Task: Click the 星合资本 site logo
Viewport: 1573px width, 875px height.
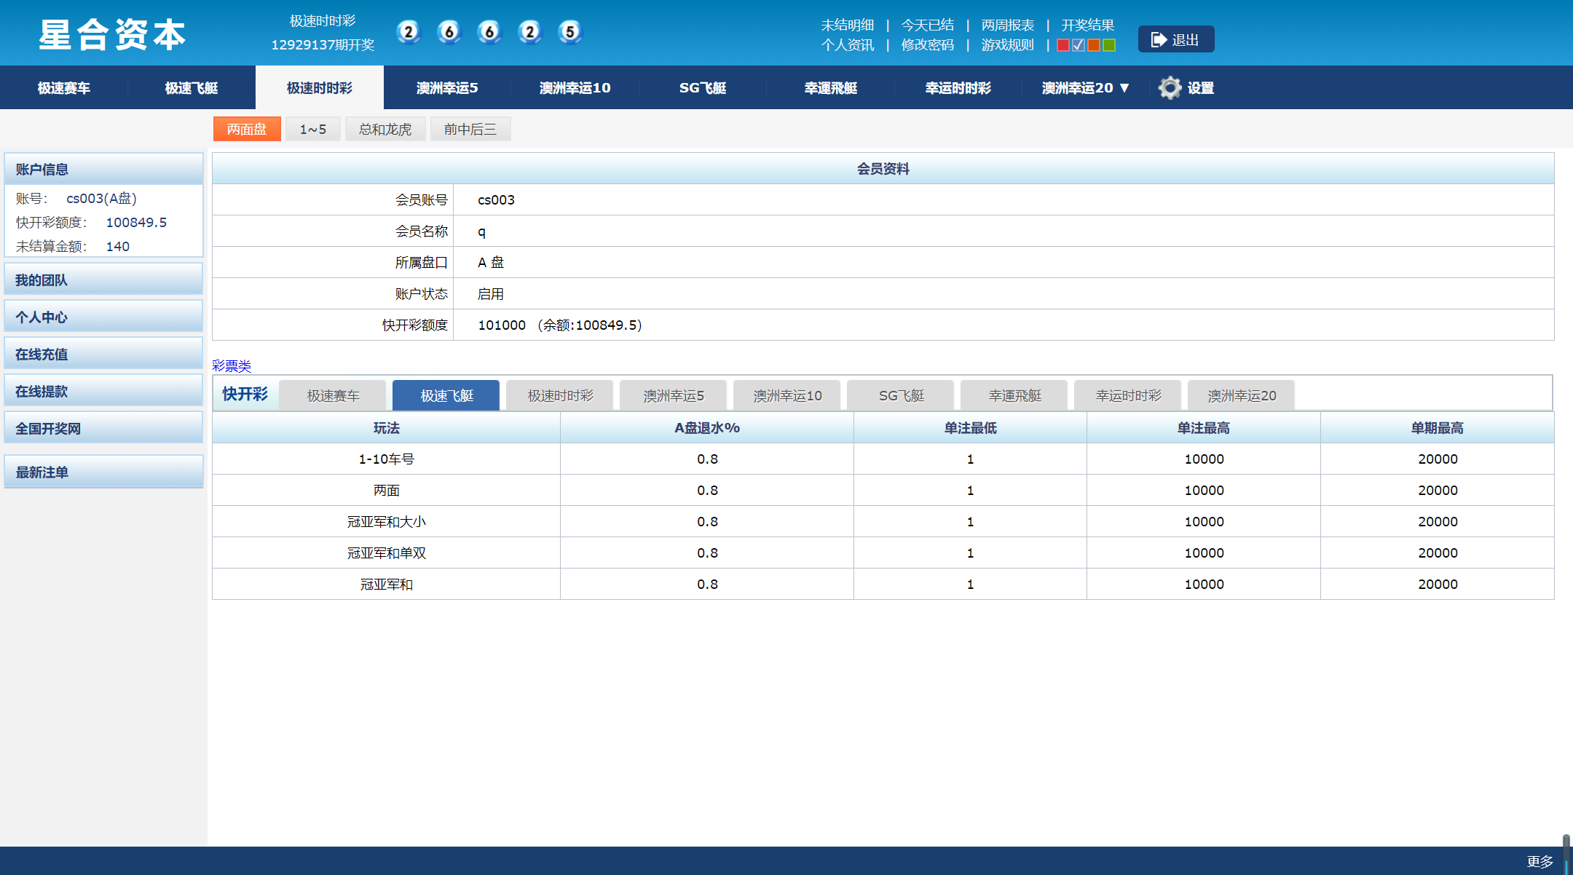Action: point(112,34)
